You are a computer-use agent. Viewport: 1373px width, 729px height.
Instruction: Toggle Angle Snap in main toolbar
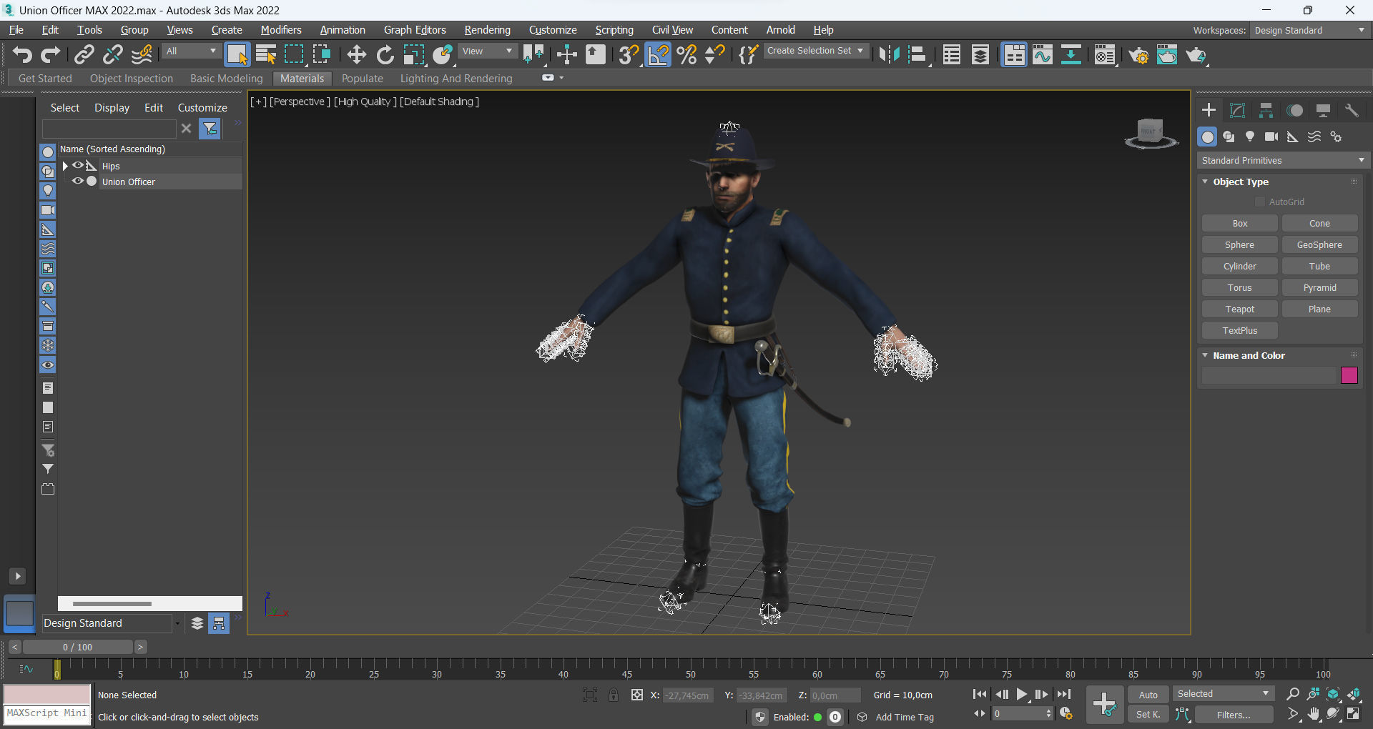(658, 54)
